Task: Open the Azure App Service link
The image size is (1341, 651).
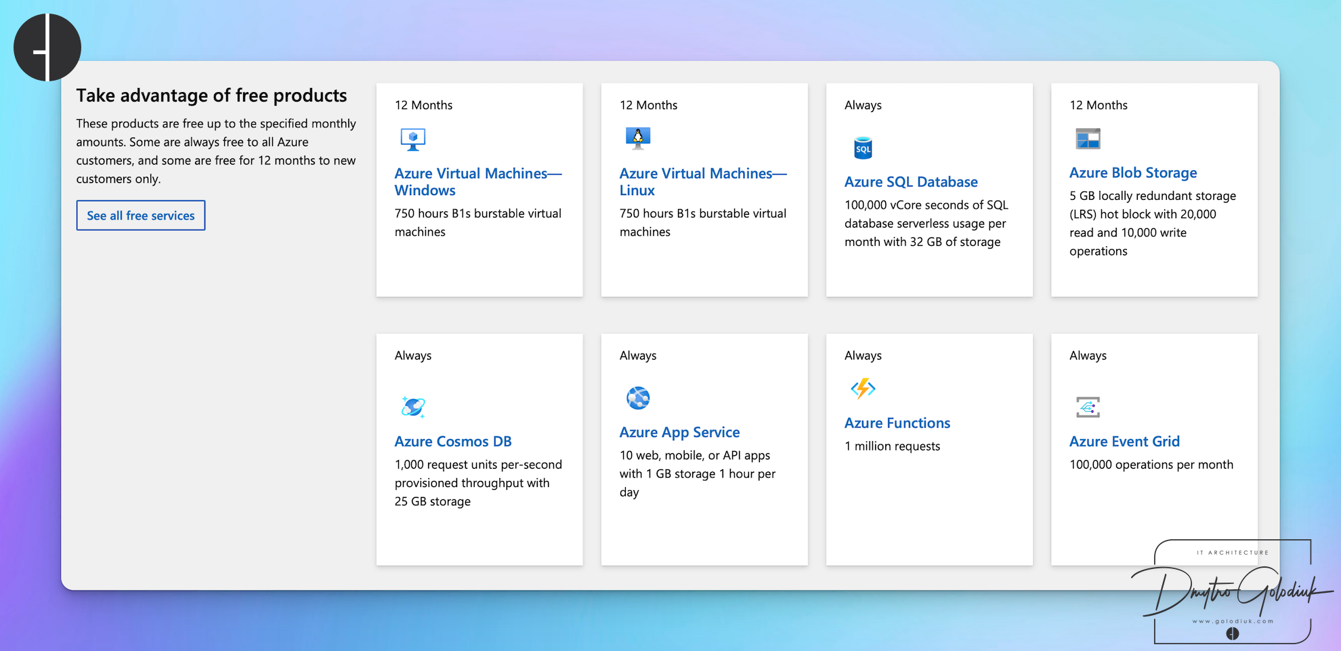Action: [x=679, y=432]
